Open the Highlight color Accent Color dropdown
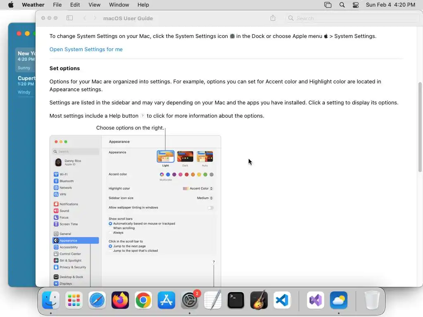 coord(198,188)
